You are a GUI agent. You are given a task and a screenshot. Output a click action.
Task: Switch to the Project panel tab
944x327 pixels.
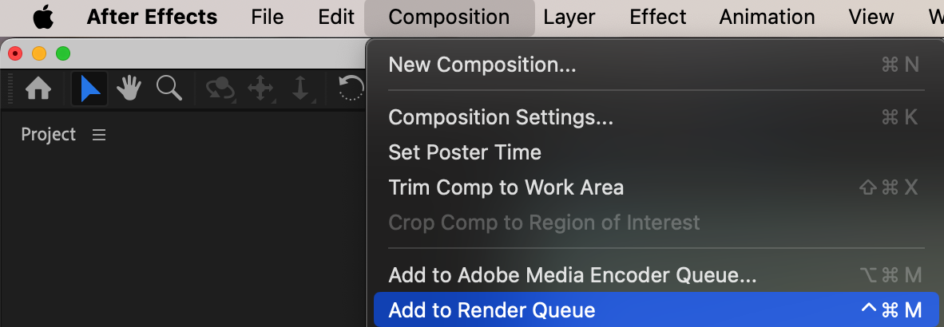48,135
